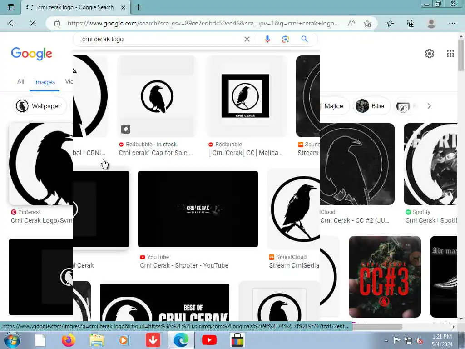Open the store bag taskbar icon
Viewport: 465px width, 349px height.
click(x=237, y=340)
